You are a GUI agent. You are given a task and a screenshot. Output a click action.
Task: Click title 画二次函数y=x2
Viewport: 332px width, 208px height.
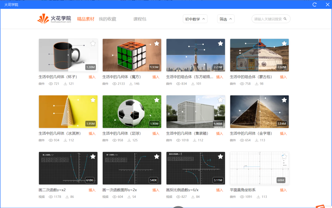(x=52, y=190)
